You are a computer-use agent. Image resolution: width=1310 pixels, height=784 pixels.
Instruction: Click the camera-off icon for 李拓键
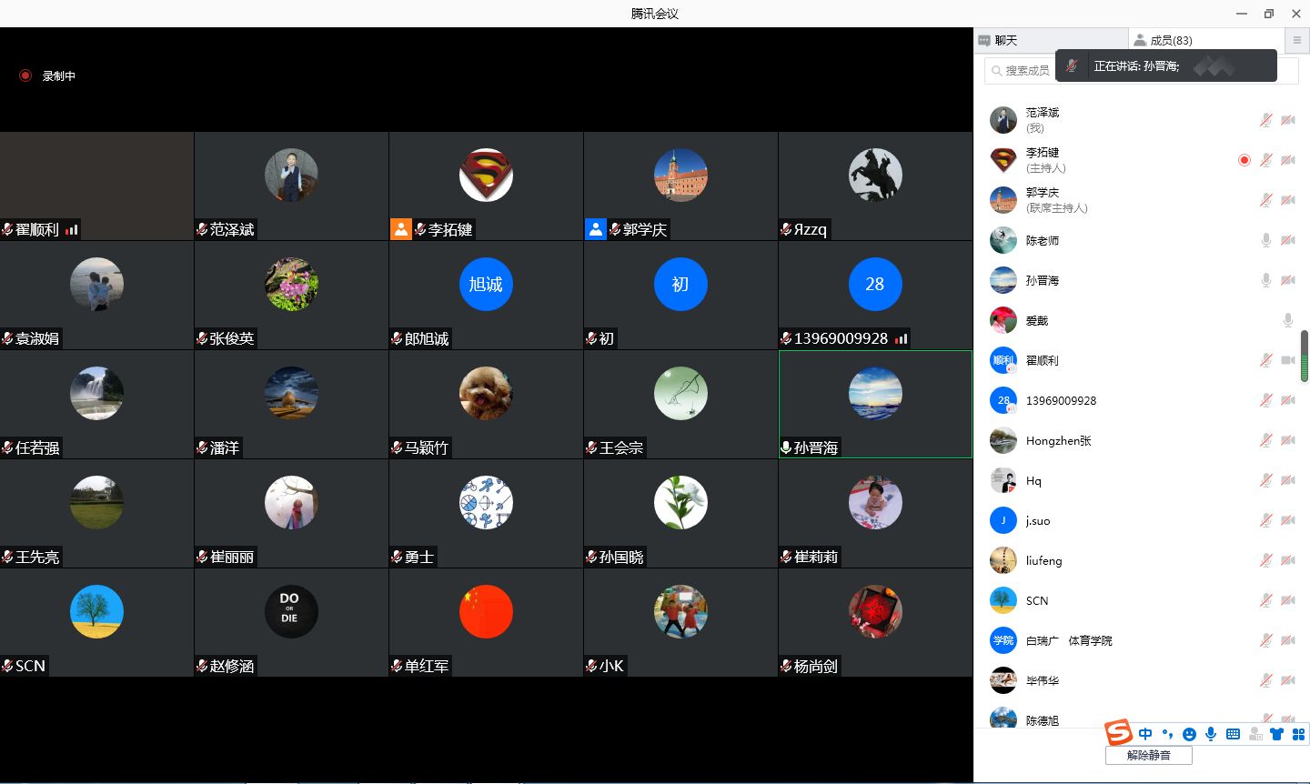[x=1288, y=160]
